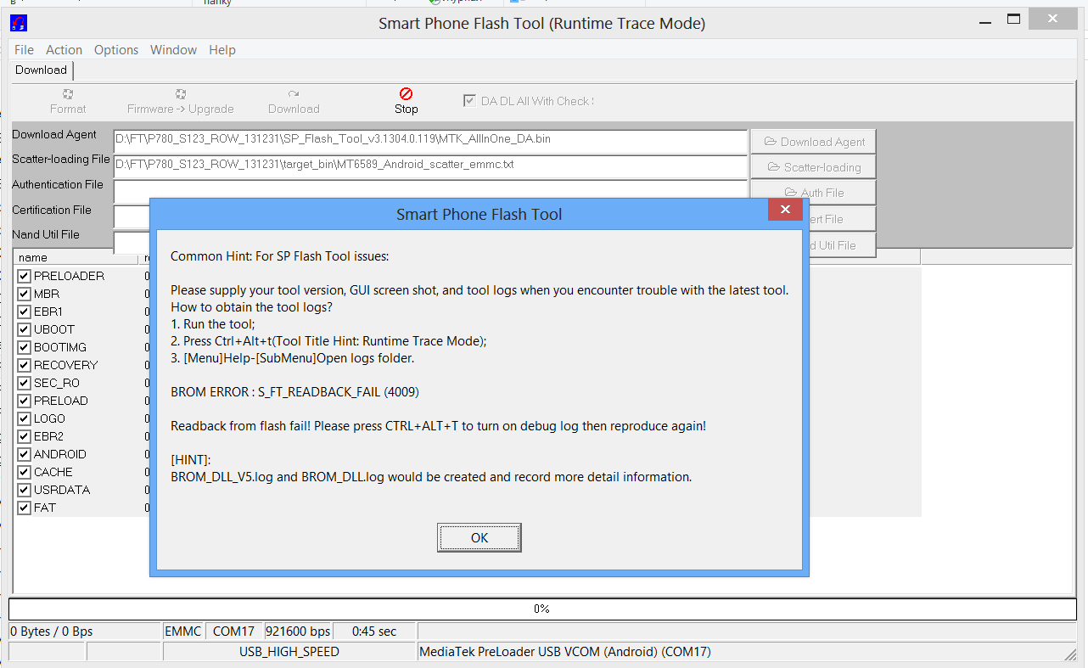Image resolution: width=1088 pixels, height=668 pixels.
Task: Click the Download toolbar icon
Action: (x=294, y=94)
